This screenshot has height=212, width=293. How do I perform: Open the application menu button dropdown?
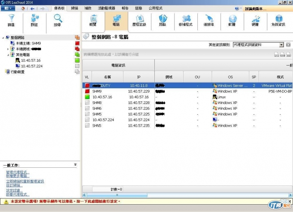click(8, 8)
